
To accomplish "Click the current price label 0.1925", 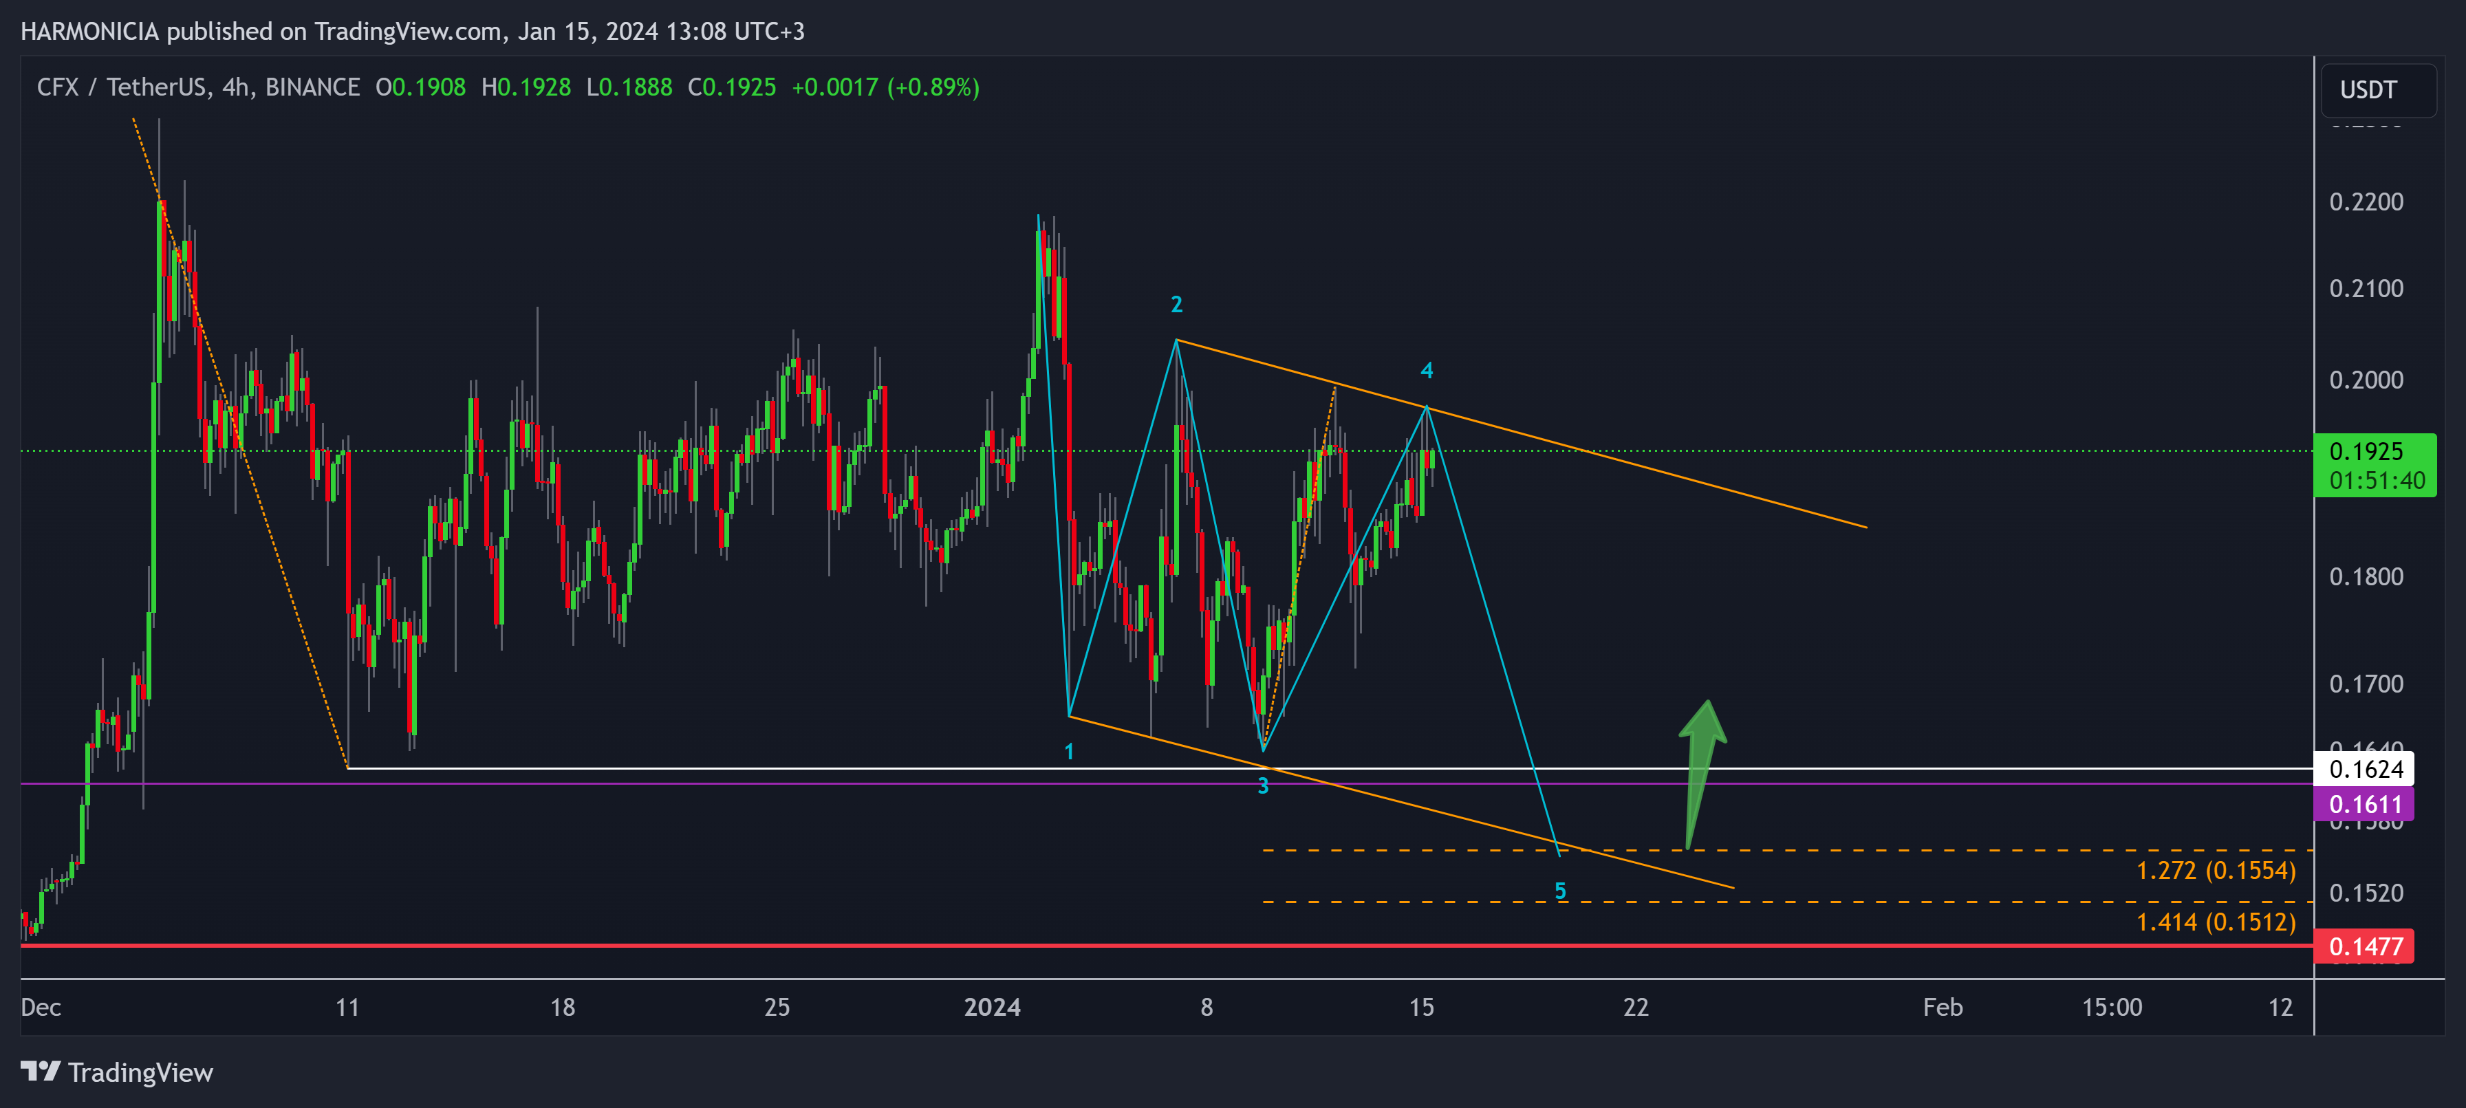I will coord(2366,452).
